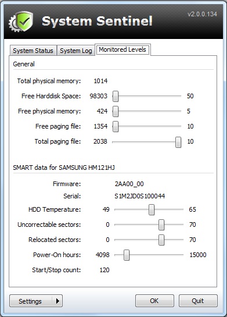Screen dimensions: 227x317
Task: Click the Relocated sectors slider thumb
Action: pyautogui.click(x=161, y=240)
